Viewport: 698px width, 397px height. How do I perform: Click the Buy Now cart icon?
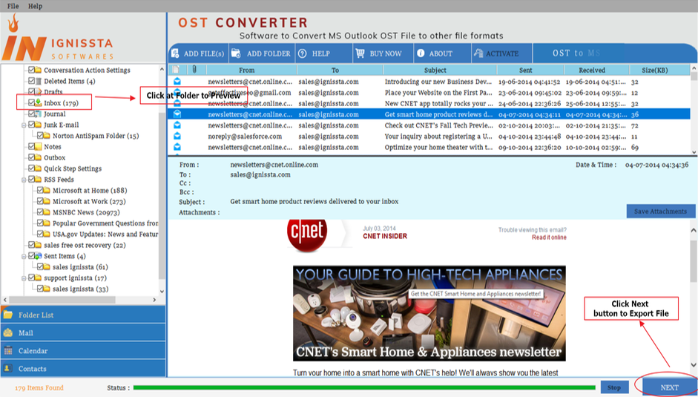point(360,53)
